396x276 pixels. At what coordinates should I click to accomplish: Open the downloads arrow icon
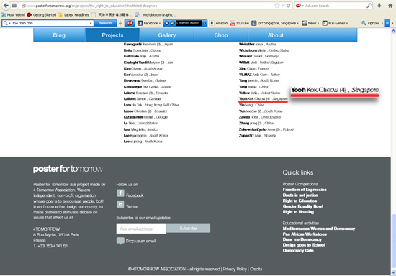(x=379, y=6)
